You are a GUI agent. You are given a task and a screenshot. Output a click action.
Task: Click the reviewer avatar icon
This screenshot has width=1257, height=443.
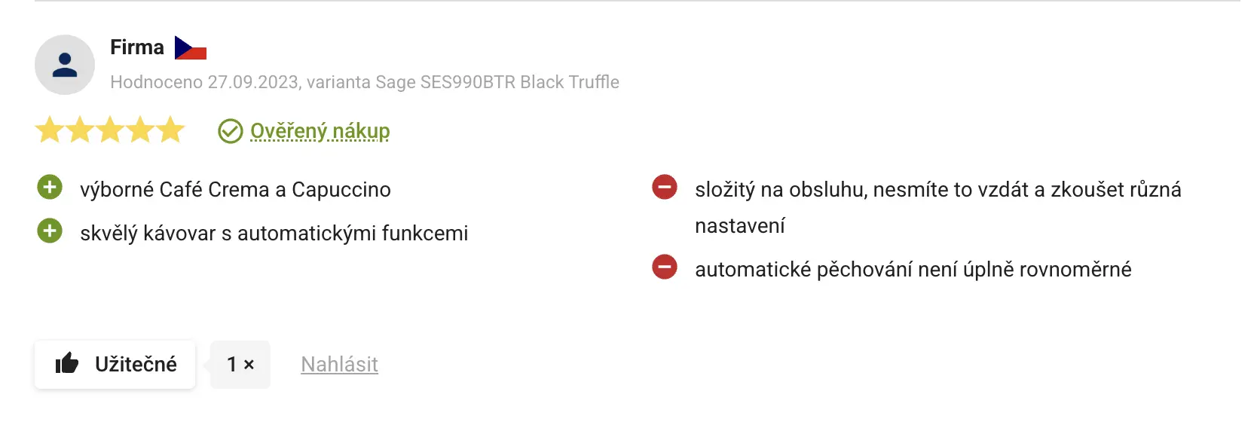pyautogui.click(x=65, y=65)
